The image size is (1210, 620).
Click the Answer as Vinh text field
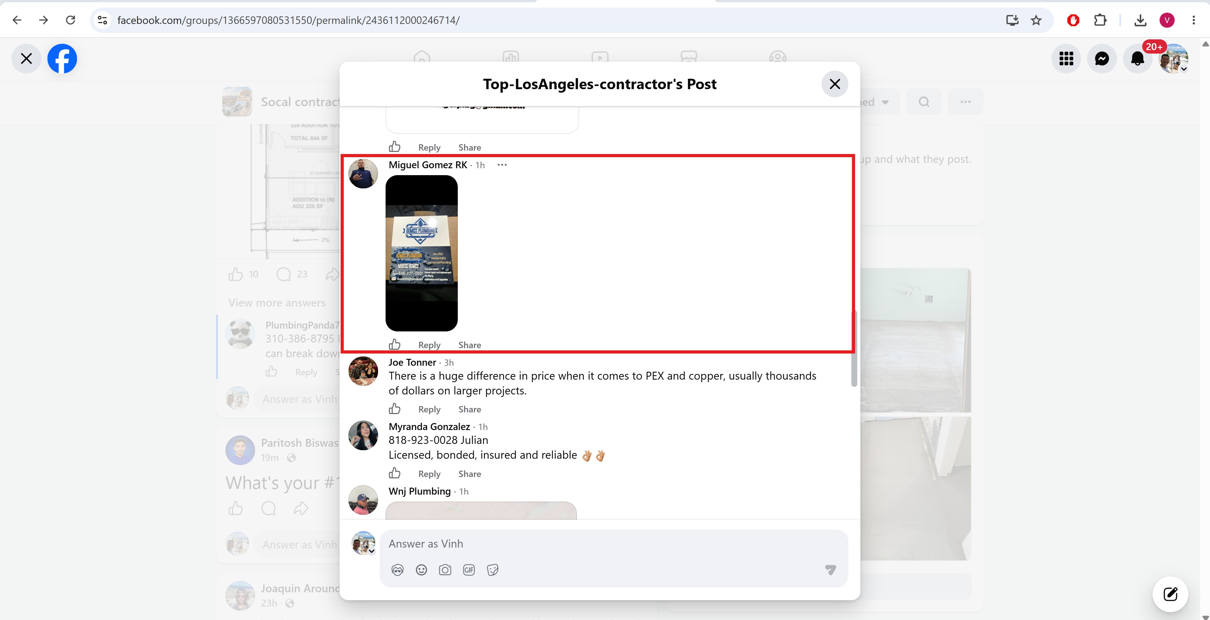click(614, 543)
